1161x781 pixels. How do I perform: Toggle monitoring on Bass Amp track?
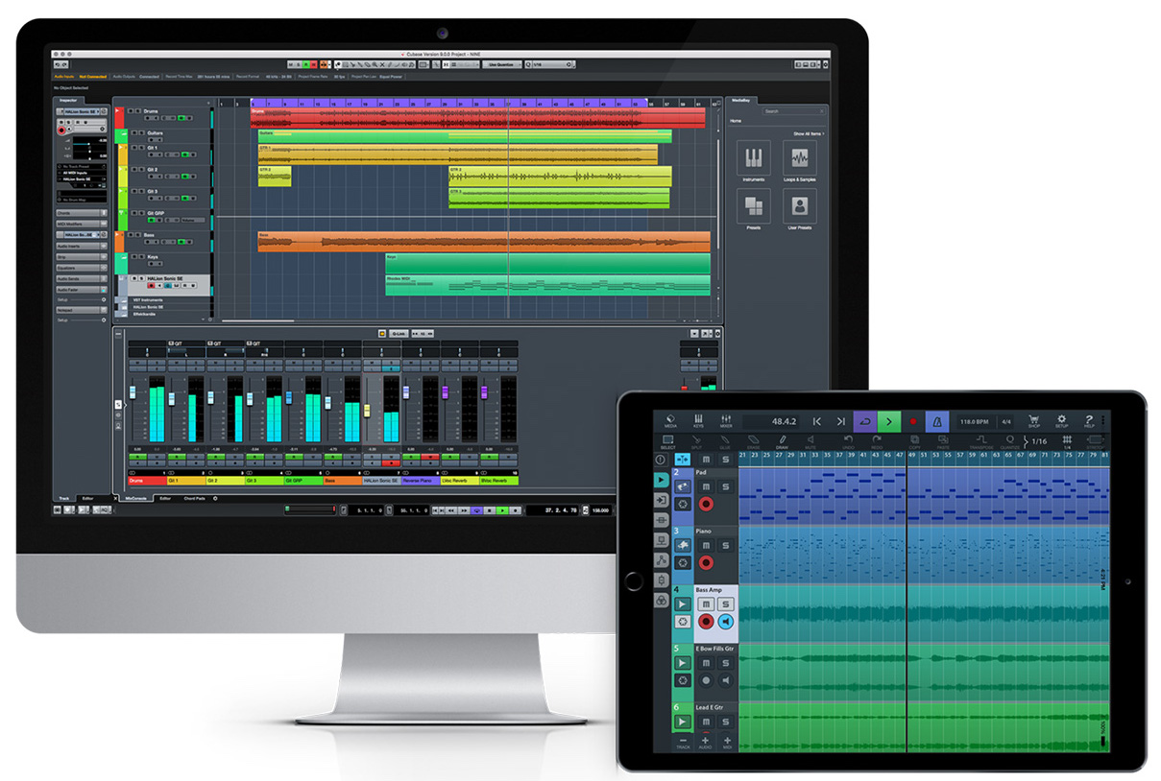(726, 622)
